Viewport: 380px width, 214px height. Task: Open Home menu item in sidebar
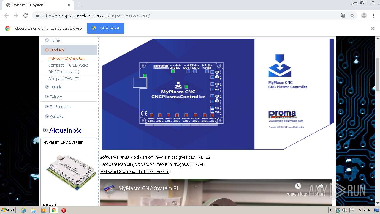tap(55, 40)
